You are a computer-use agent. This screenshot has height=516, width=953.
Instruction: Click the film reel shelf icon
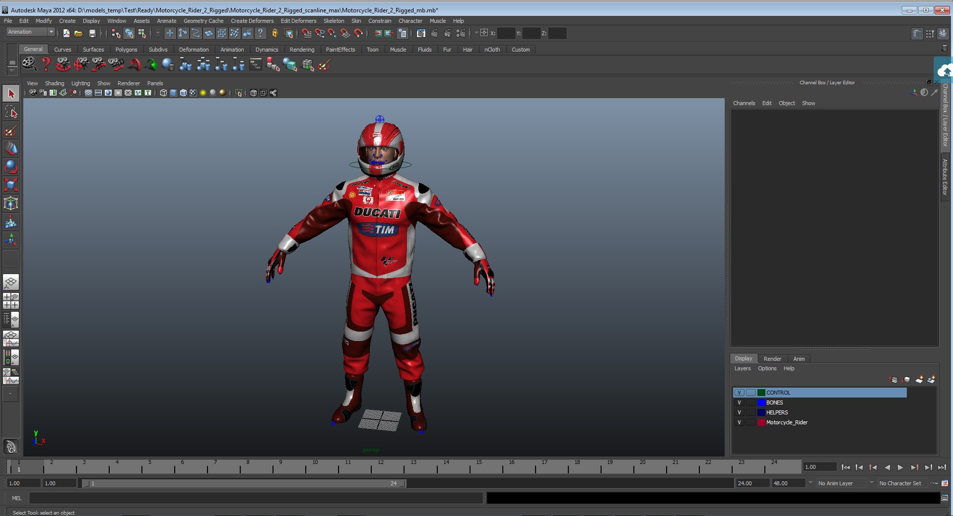click(29, 64)
